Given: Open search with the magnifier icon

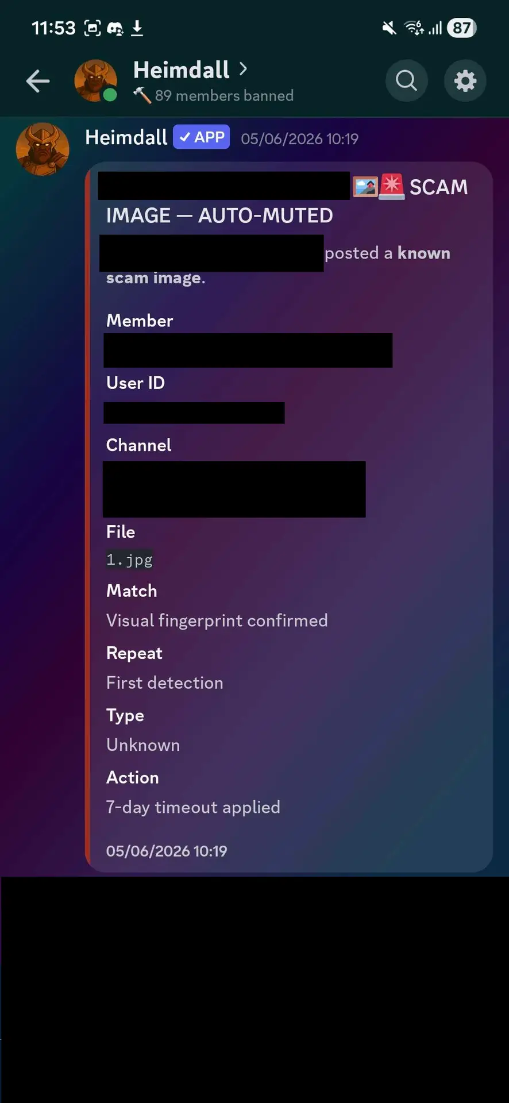Looking at the screenshot, I should (406, 80).
